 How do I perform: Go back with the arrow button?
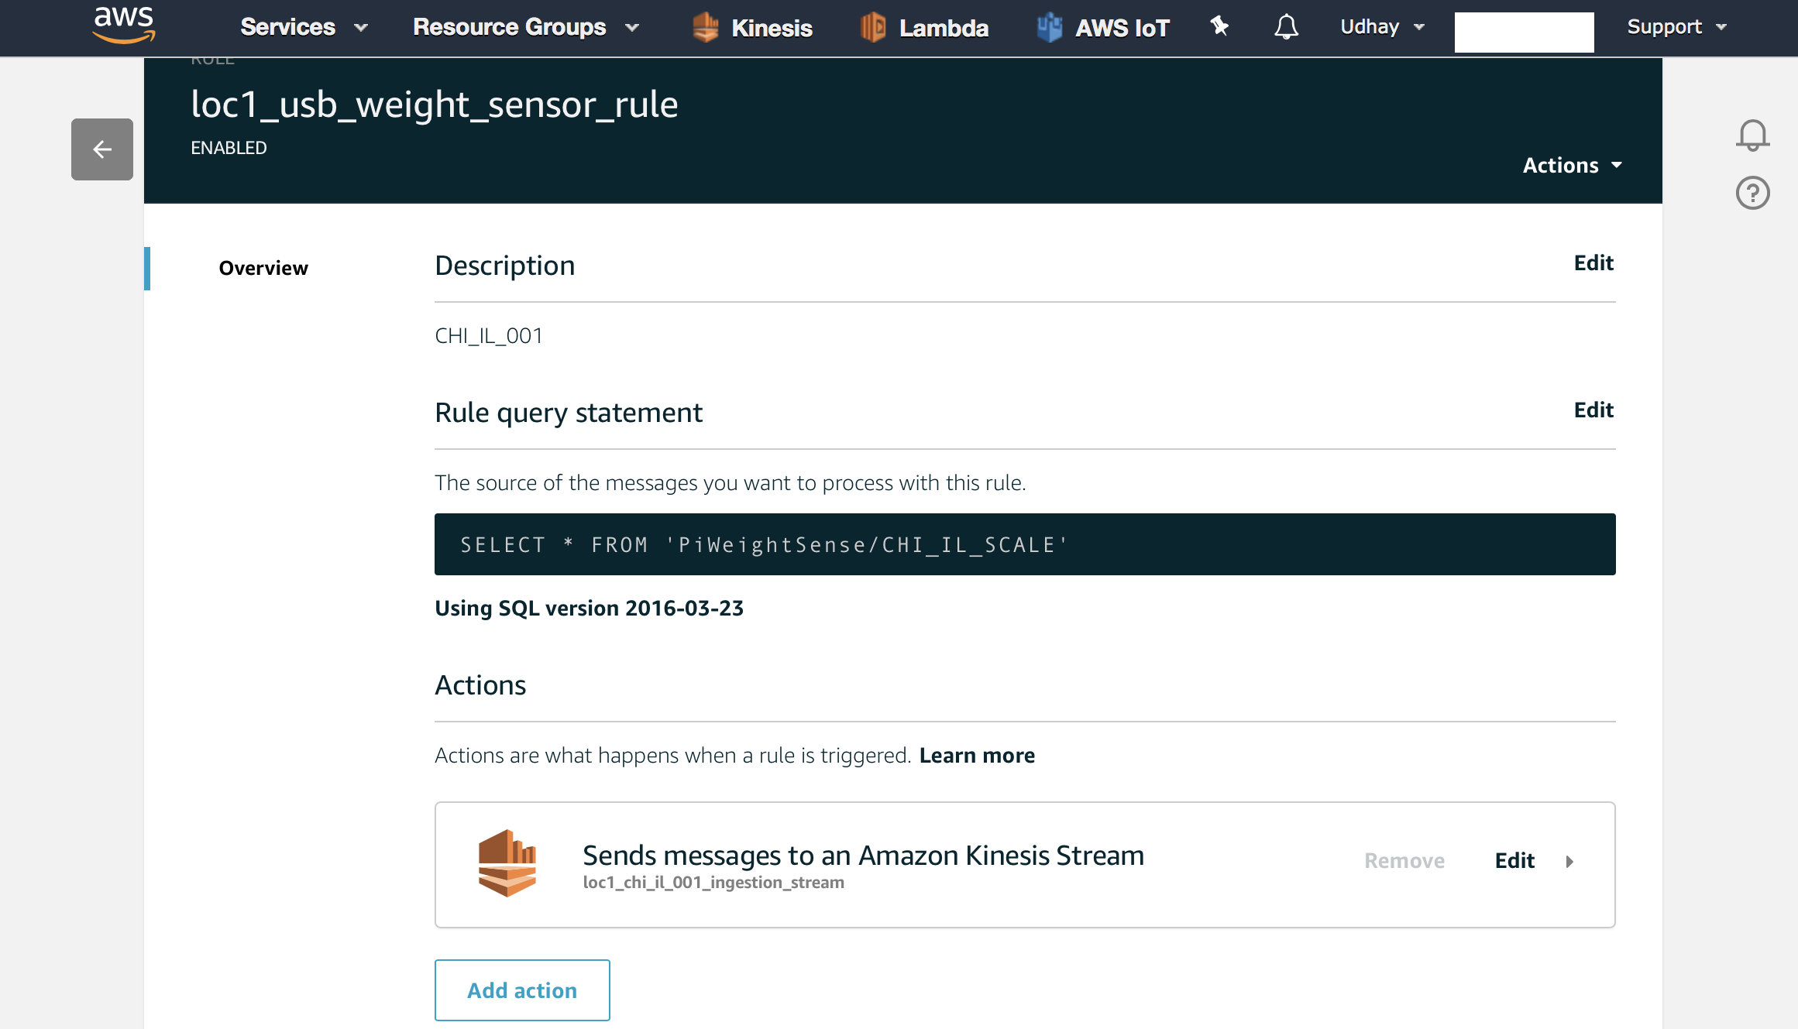pos(102,149)
